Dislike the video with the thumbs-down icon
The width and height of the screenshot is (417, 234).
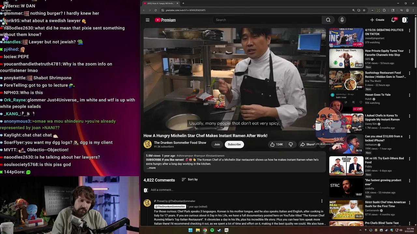click(291, 144)
